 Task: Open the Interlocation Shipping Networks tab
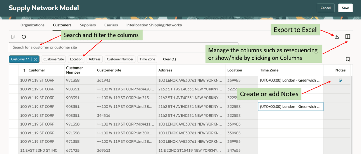click(154, 25)
